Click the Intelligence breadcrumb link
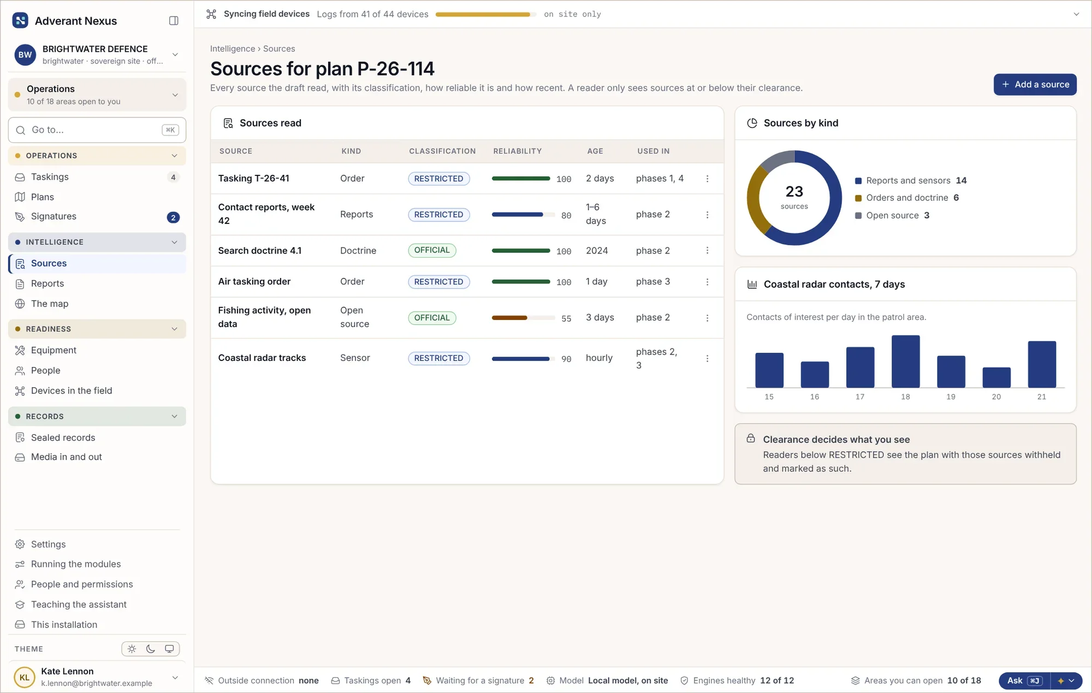The width and height of the screenshot is (1092, 693). (x=233, y=49)
